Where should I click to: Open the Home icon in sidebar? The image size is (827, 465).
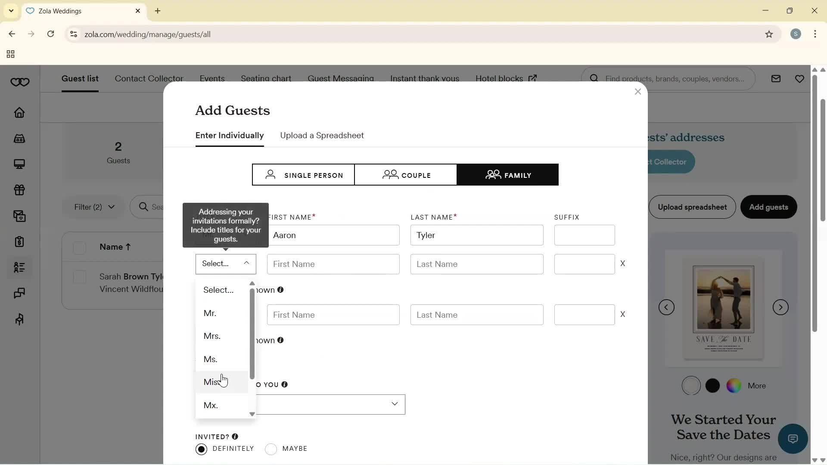tap(20, 113)
